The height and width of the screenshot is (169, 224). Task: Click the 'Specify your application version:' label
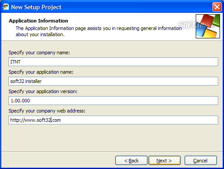(43, 91)
